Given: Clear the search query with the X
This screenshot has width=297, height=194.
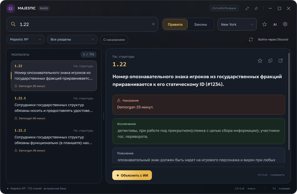Looking at the screenshot, I should coord(153,24).
